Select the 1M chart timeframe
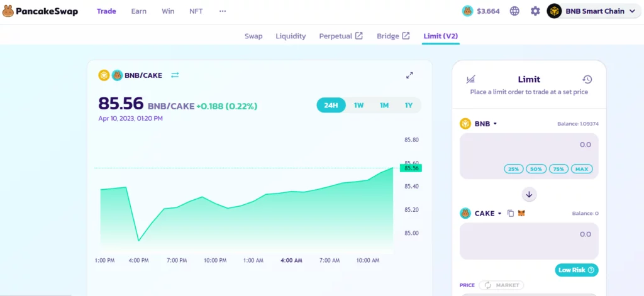The width and height of the screenshot is (644, 296). pos(384,106)
